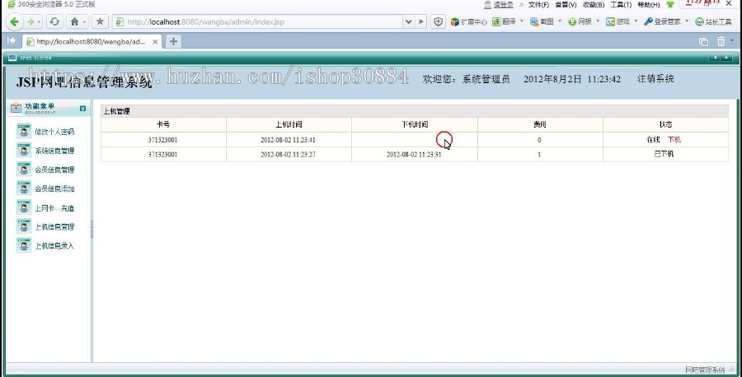Open the 查看(V) menu
Screen dimensions: 742x377
point(566,5)
